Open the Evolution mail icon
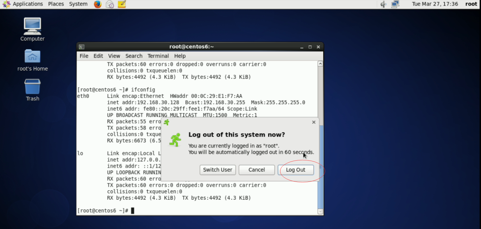The width and height of the screenshot is (481, 229). point(109,4)
